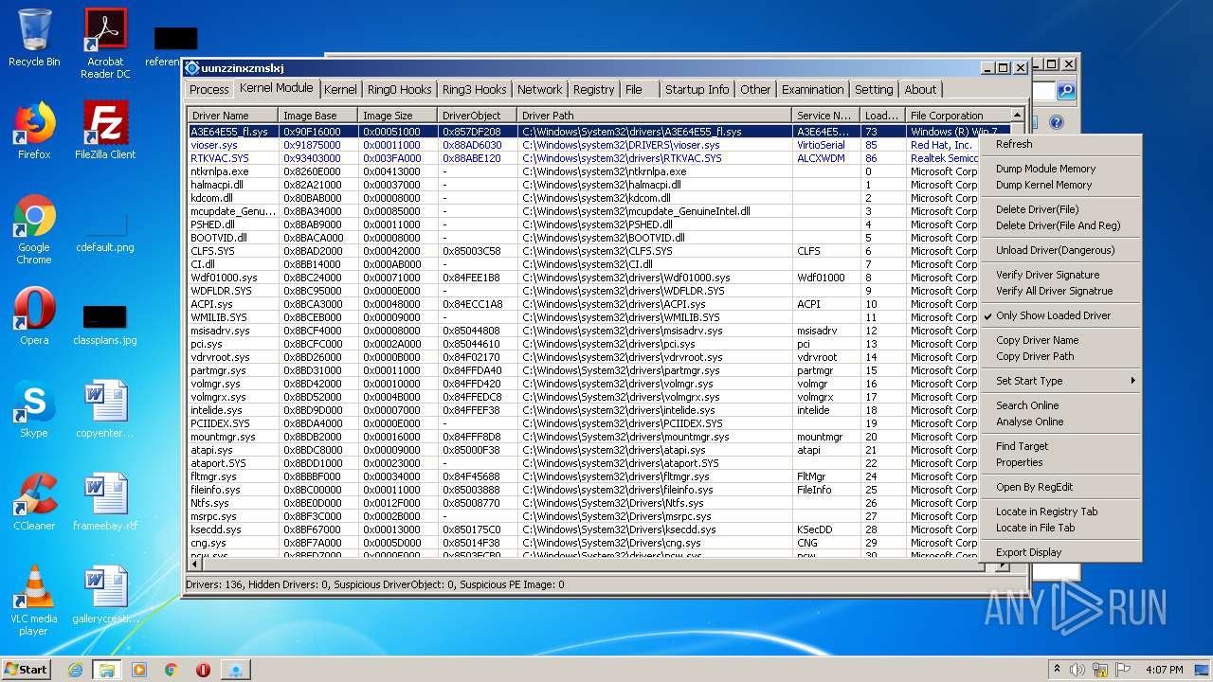This screenshot has height=682, width=1213.
Task: Open the Ring3 Hooks tab
Action: 474,90
